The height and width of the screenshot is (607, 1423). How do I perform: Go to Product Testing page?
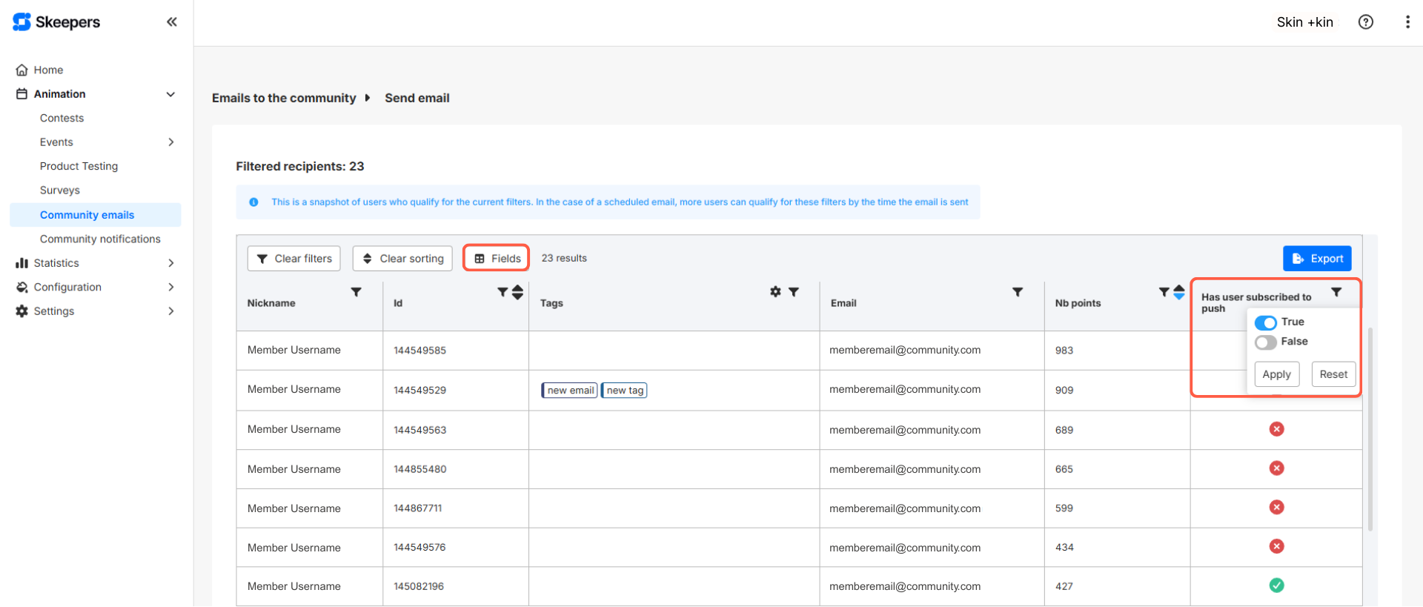79,167
